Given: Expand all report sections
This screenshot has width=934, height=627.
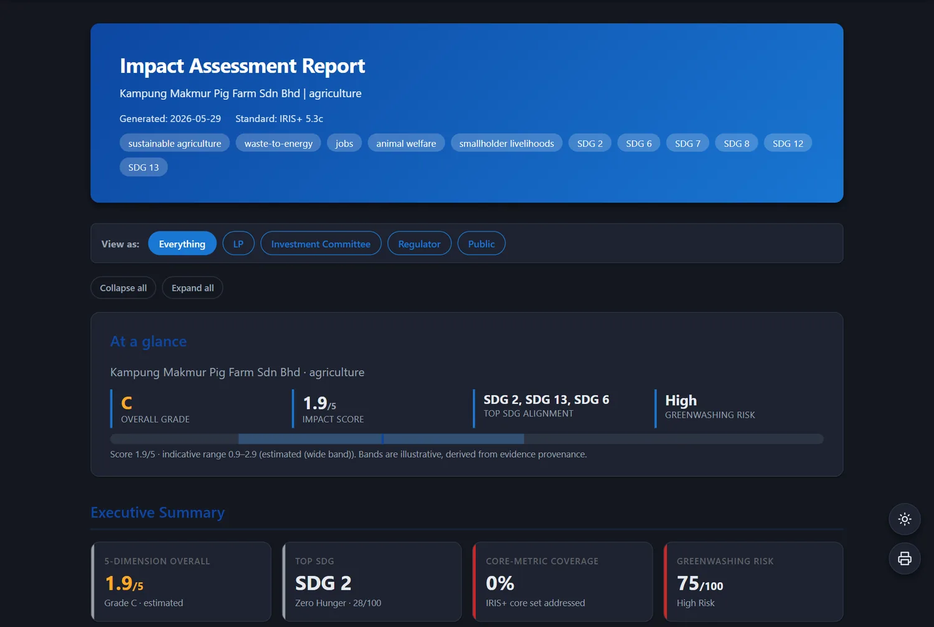Looking at the screenshot, I should 192,288.
